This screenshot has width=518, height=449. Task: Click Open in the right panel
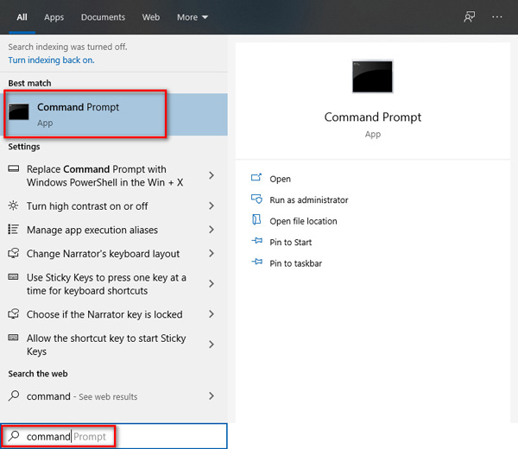click(280, 179)
